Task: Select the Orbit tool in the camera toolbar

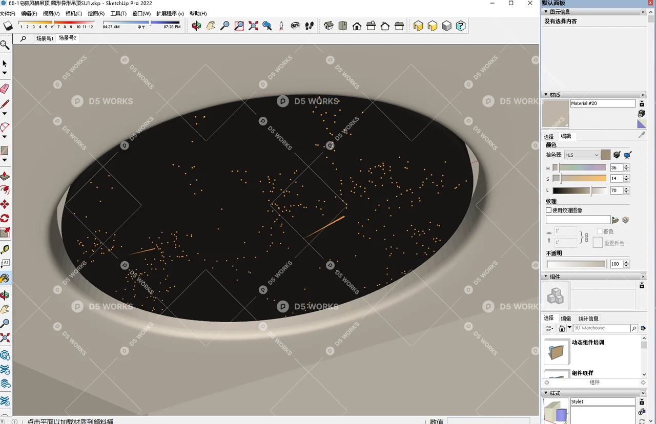Action: coord(196,26)
